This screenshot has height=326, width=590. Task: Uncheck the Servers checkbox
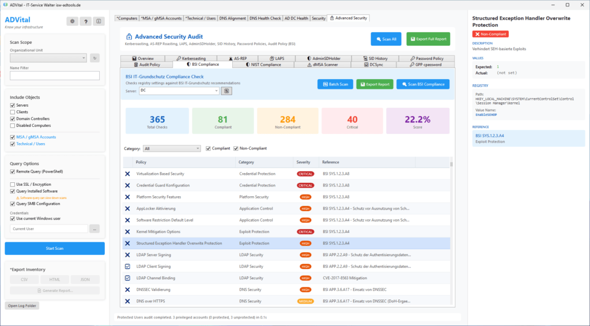coord(13,106)
